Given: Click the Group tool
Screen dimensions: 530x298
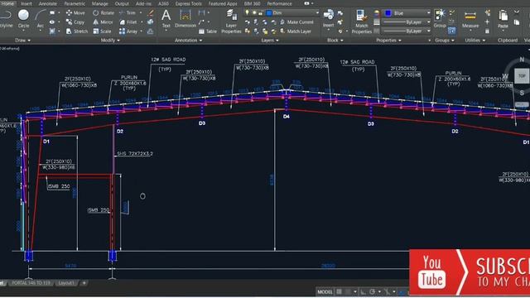Looking at the screenshot, I should coord(440,18).
